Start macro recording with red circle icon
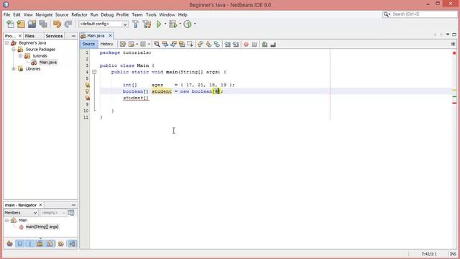This screenshot has height=259, width=460. (x=246, y=45)
